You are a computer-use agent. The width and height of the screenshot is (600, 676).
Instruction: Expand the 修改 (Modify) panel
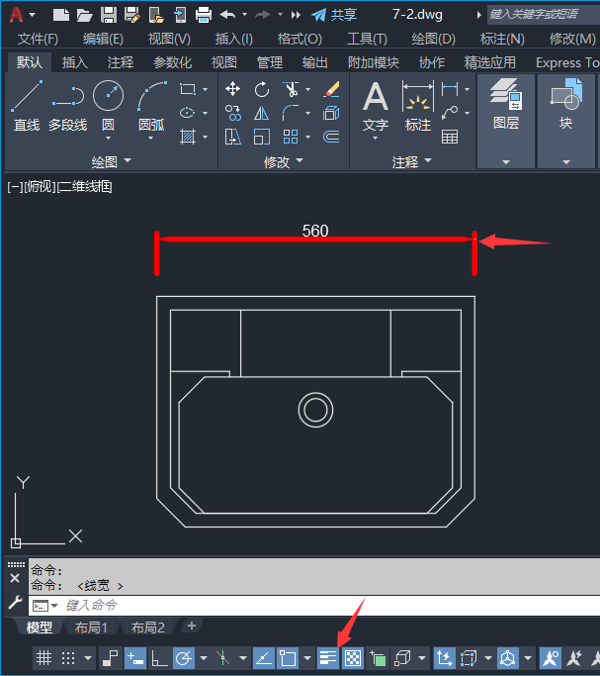pyautogui.click(x=284, y=161)
